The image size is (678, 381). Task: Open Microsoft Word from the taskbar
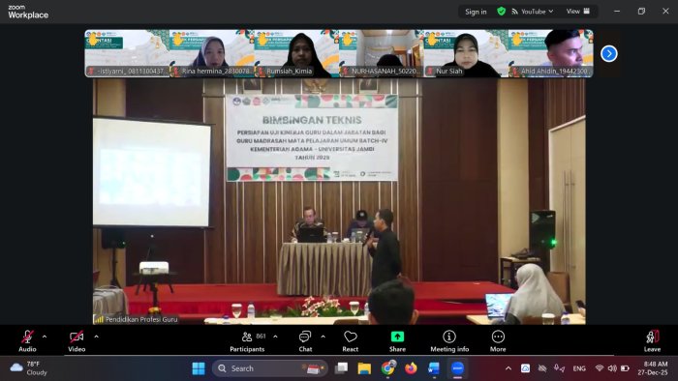point(434,368)
